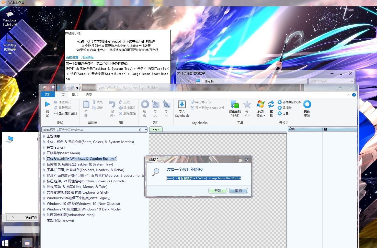Toggle the 显示控件窗口 checkbox
The image size is (377, 248).
click(56, 113)
